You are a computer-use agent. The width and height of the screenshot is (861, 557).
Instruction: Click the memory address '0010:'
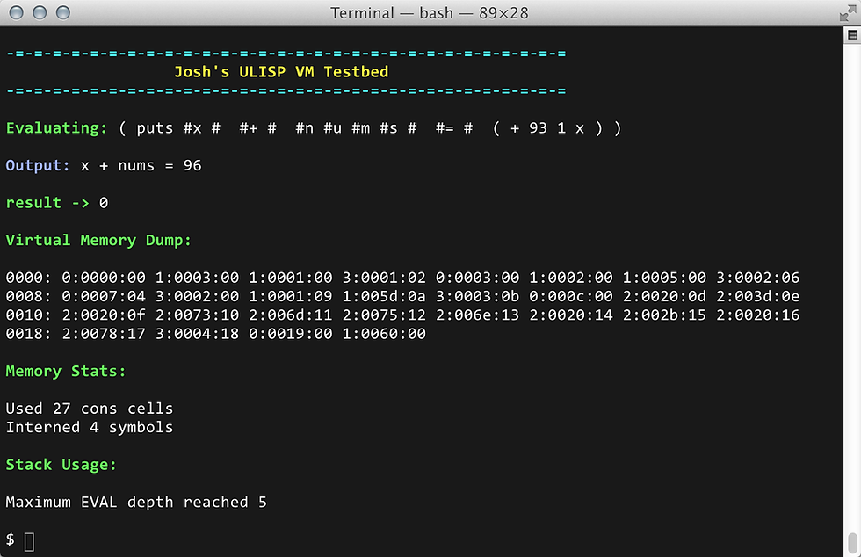(x=28, y=315)
